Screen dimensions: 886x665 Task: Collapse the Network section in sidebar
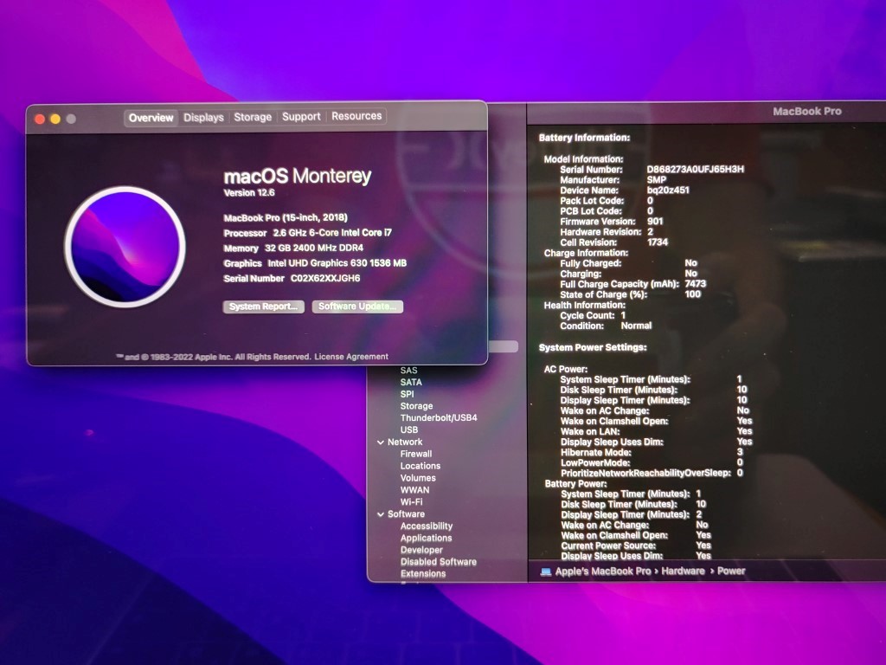tap(381, 442)
